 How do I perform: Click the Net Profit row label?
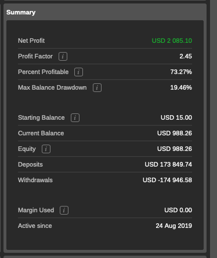[x=31, y=40]
